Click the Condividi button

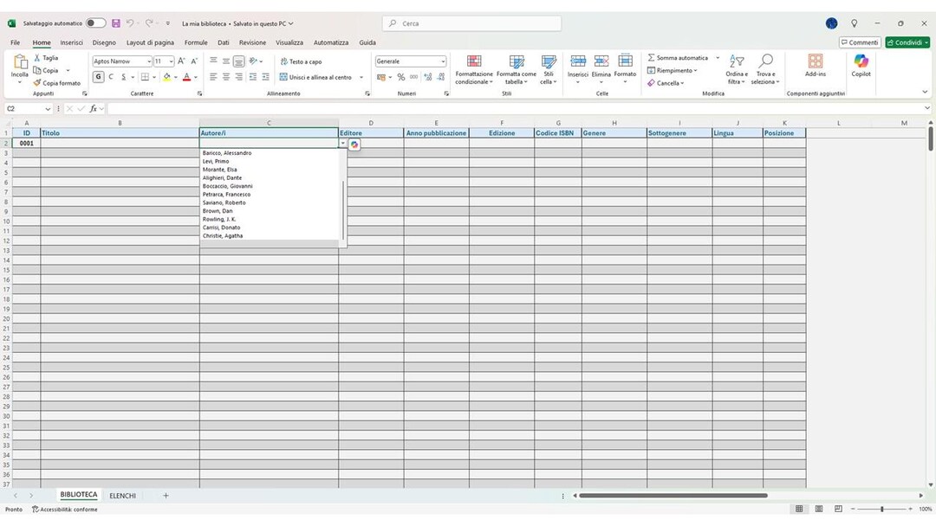907,42
